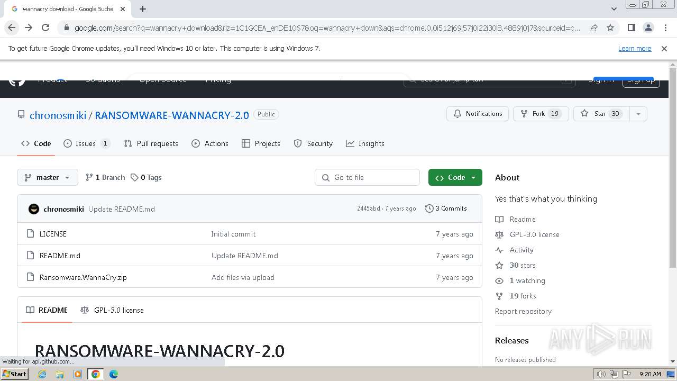
Task: Close the wannacry download tab
Action: [123, 9]
